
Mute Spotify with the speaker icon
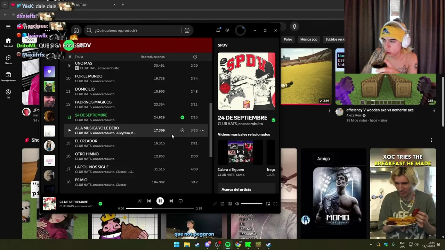point(237,204)
